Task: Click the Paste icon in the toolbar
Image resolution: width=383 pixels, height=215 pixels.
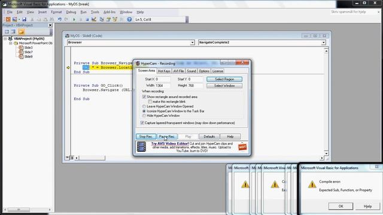Action: 45,19
